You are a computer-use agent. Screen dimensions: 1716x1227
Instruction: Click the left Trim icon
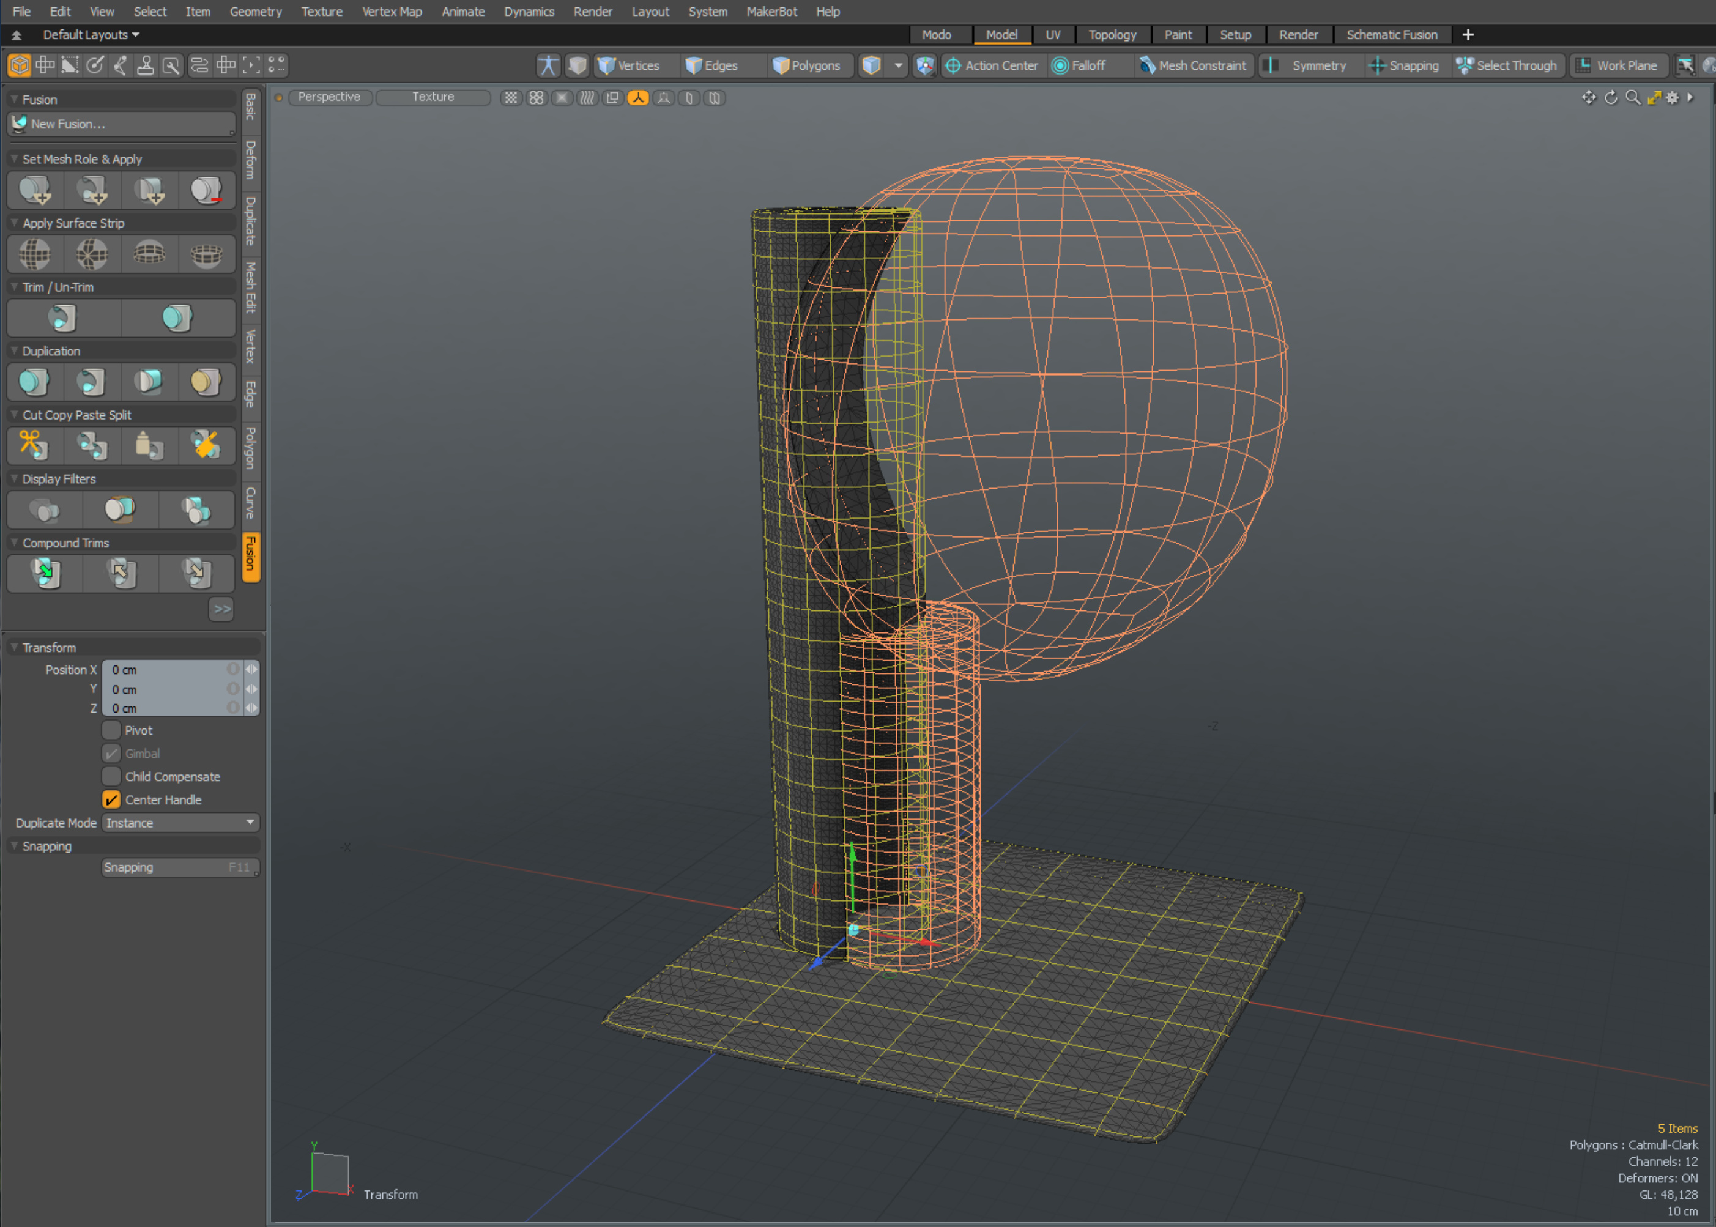point(63,318)
